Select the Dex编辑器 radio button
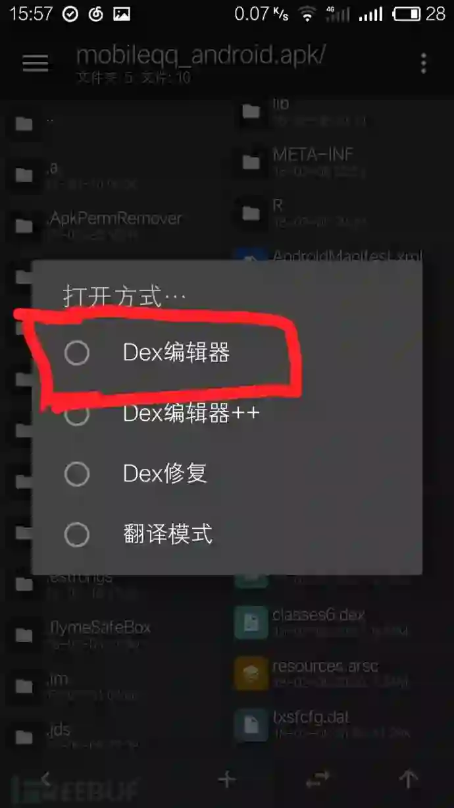The width and height of the screenshot is (454, 808). coord(77,354)
